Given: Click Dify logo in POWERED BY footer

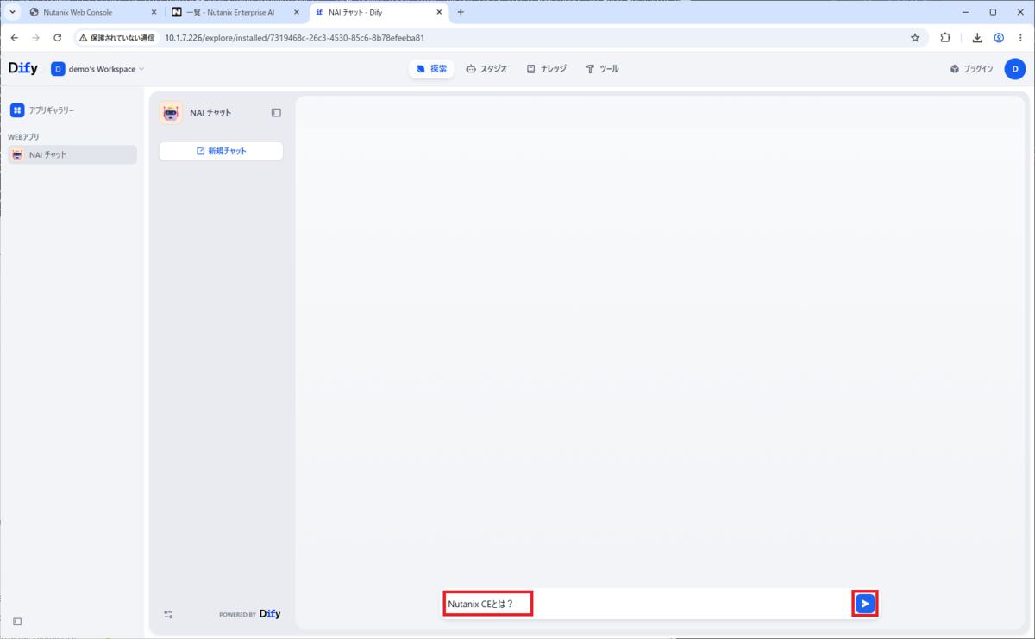Looking at the screenshot, I should point(270,614).
